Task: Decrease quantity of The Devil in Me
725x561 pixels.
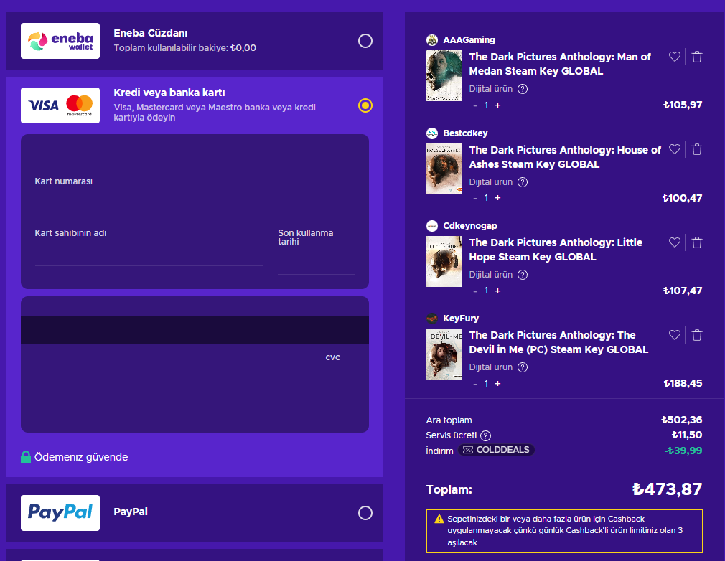Action: click(x=474, y=383)
